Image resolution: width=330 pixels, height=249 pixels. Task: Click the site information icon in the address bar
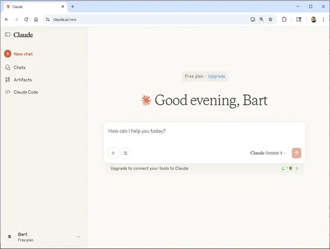point(47,20)
